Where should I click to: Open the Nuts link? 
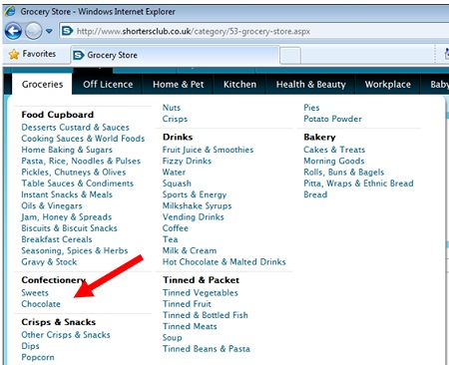(x=172, y=108)
